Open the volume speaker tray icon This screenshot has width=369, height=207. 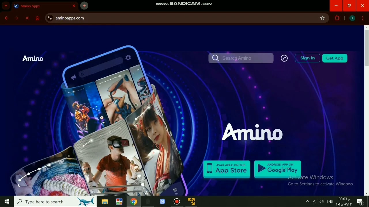pyautogui.click(x=321, y=202)
